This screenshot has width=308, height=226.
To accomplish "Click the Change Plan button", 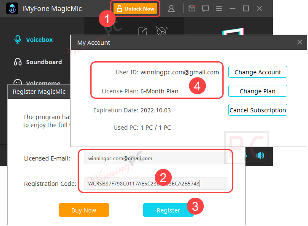I will click(257, 91).
